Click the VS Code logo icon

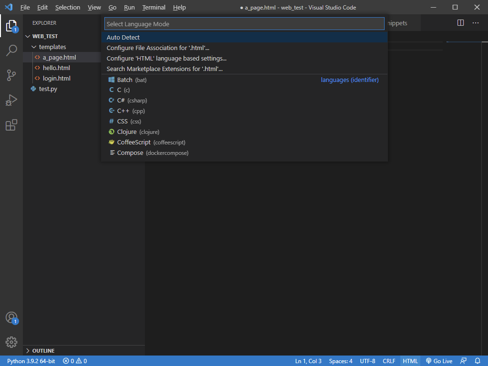pyautogui.click(x=9, y=7)
